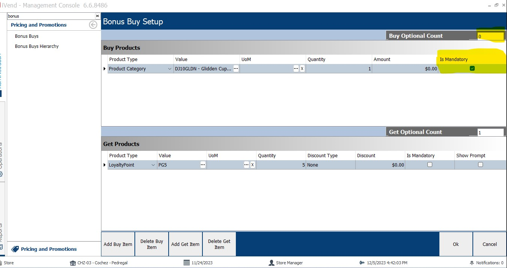The image size is (507, 268).
Task: Clear the bonus search box with X
Action: coord(98,16)
